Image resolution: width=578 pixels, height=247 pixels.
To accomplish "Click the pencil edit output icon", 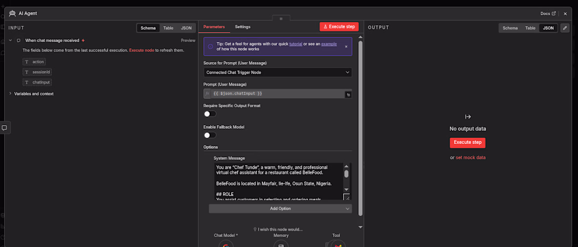I will [565, 28].
